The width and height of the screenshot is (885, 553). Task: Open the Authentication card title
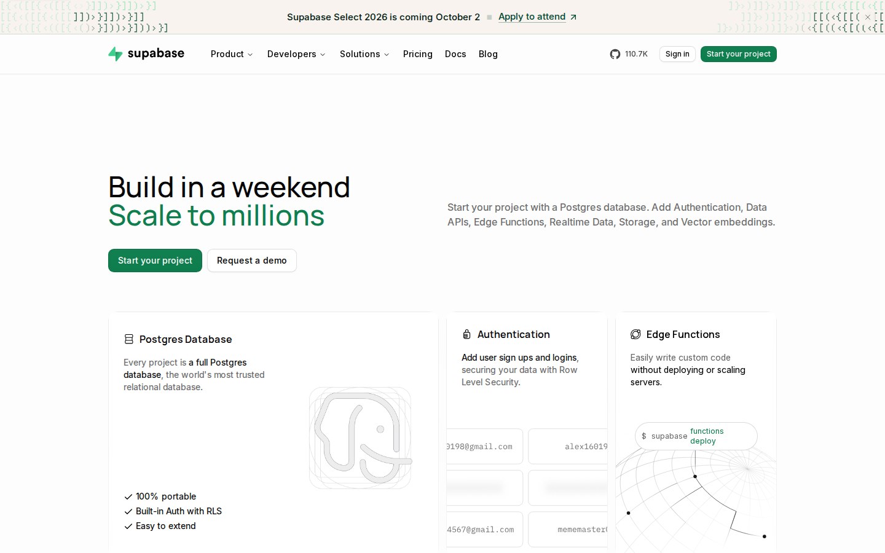[x=514, y=334]
